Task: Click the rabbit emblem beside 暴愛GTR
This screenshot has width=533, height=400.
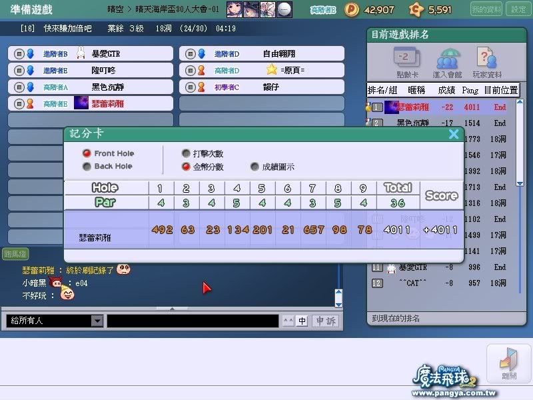Action: pos(81,53)
